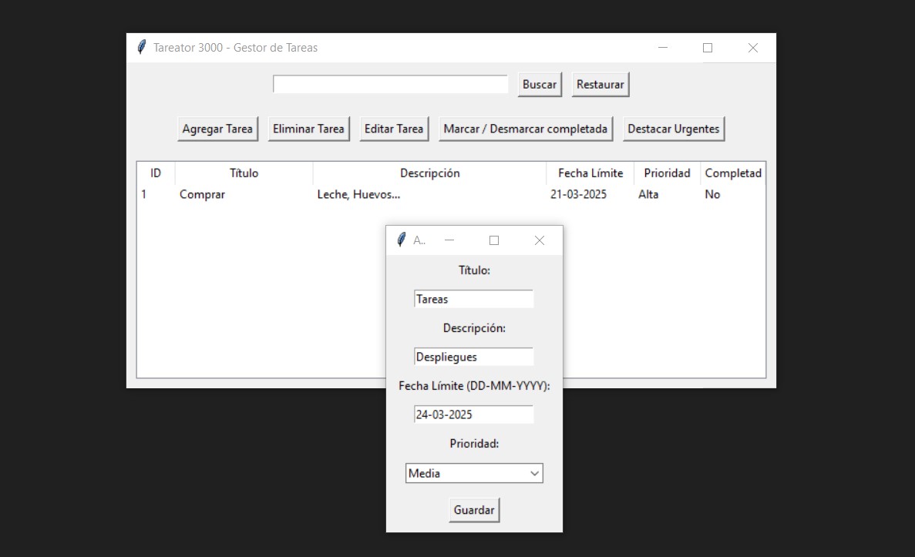Image resolution: width=915 pixels, height=557 pixels.
Task: Click the Prioridad column header
Action: pyautogui.click(x=667, y=173)
